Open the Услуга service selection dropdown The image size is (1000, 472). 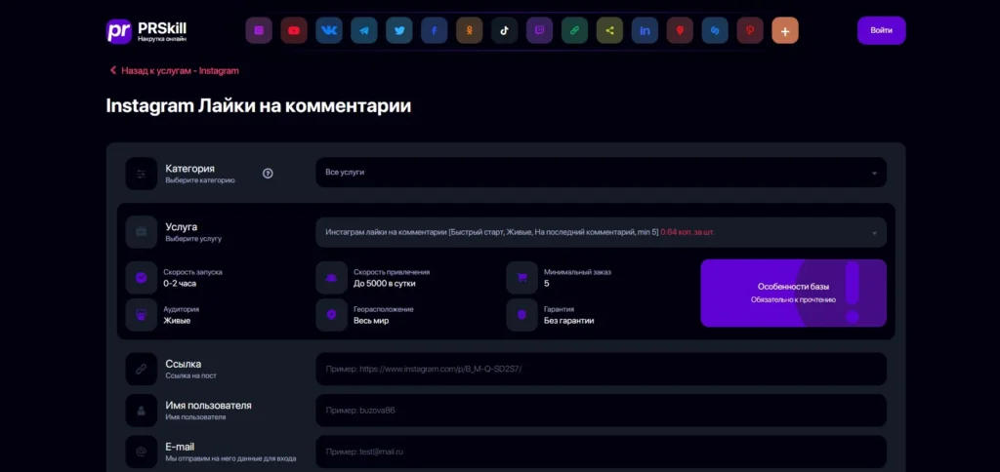pos(601,232)
